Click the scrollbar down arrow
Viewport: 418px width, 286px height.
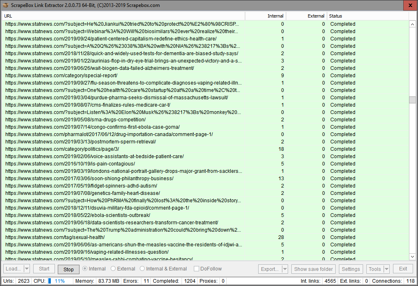(x=412, y=257)
